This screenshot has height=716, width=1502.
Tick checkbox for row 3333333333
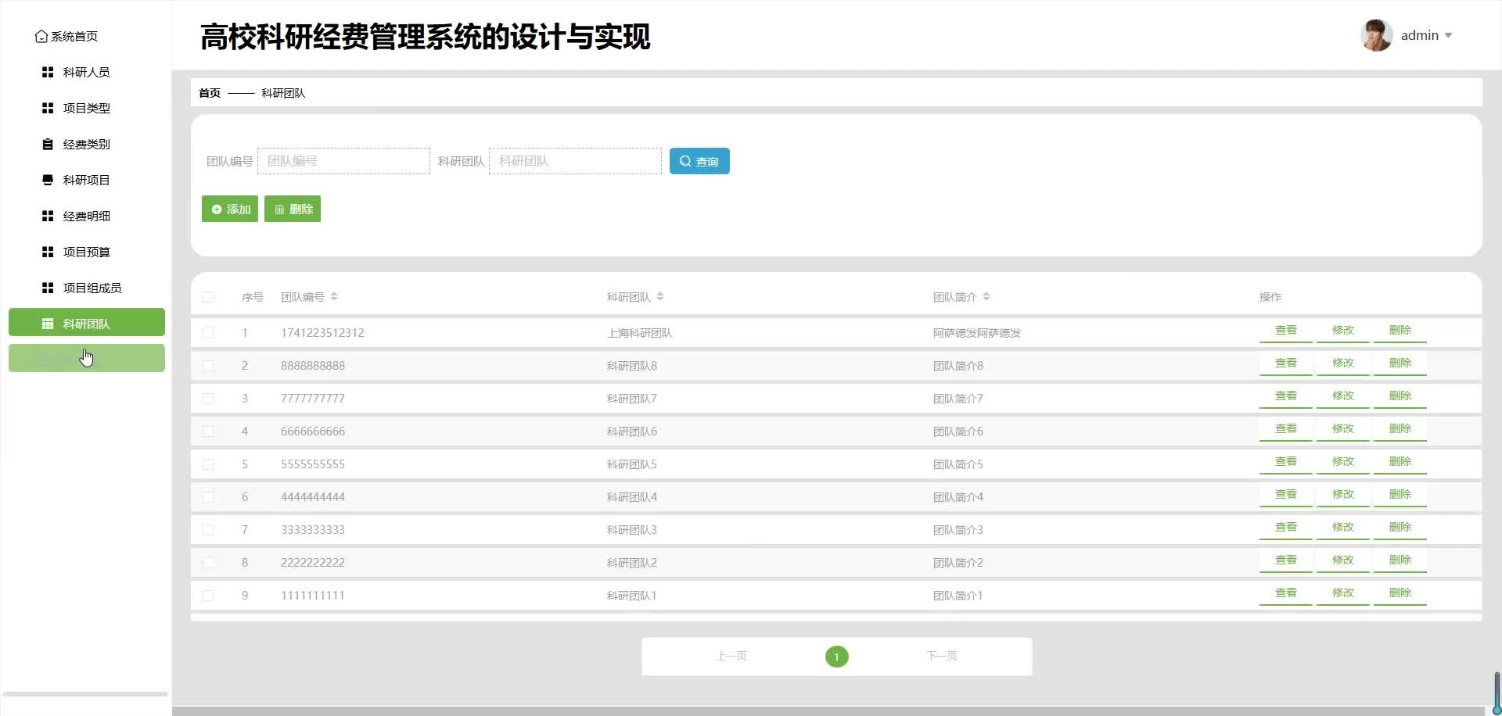208,530
